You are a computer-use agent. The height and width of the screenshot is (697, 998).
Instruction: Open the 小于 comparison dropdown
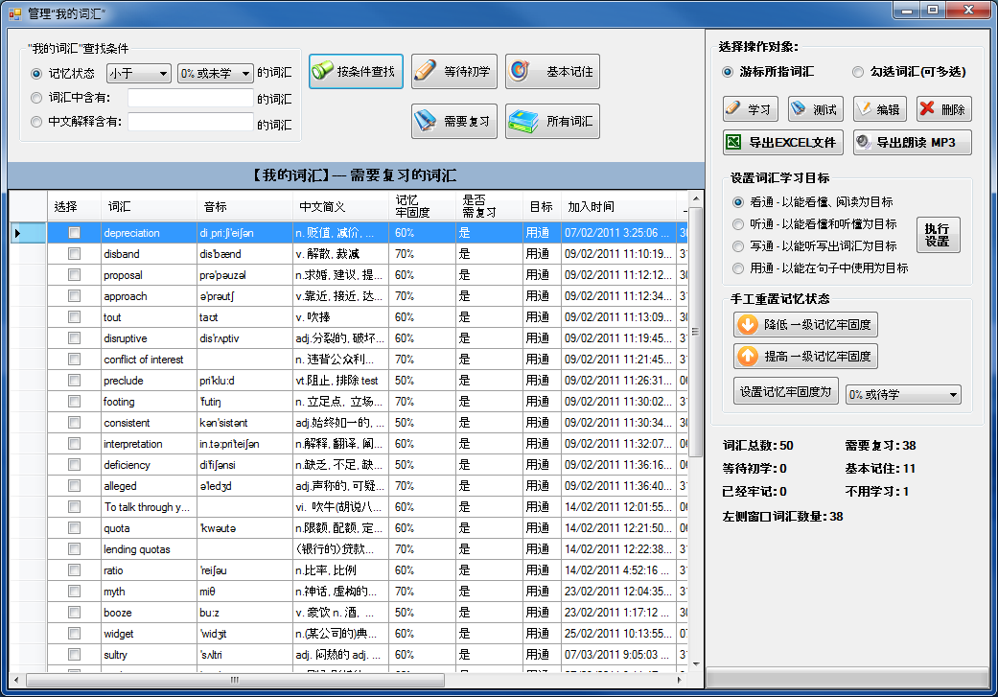click(x=138, y=74)
